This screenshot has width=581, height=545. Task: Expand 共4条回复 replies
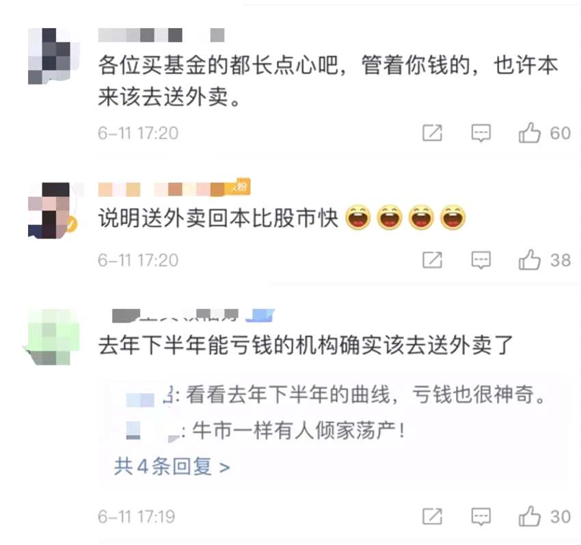[172, 466]
